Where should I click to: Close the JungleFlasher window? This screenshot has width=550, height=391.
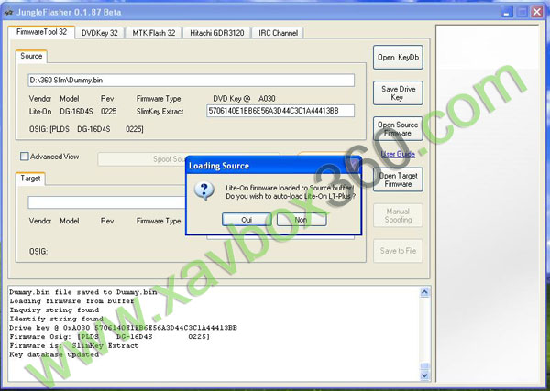[x=537, y=12]
